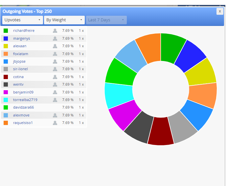Click the blue swatch next to jbjopse
The image size is (227, 186).
point(6,61)
